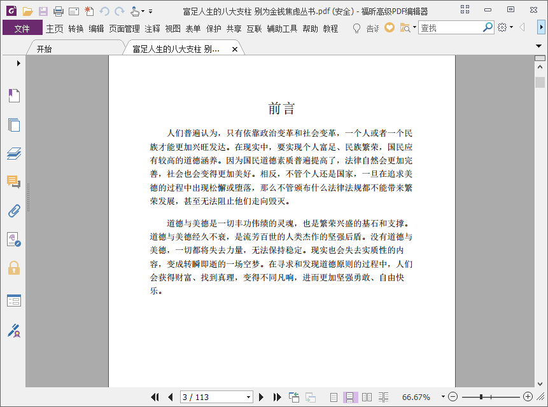Screen dimensions: 548x407
Task: Select the hand touch mode icon
Action: 135,11
